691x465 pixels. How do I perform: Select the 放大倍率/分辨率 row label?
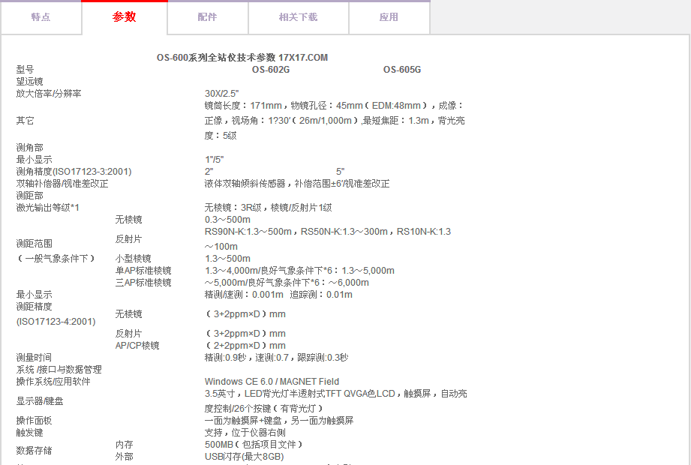point(49,94)
